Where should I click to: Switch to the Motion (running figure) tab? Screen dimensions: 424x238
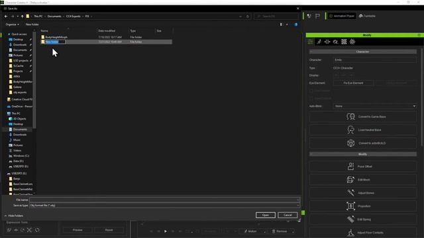pyautogui.click(x=319, y=42)
